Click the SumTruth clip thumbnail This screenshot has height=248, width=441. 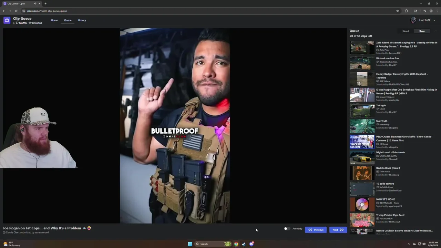tap(362, 126)
